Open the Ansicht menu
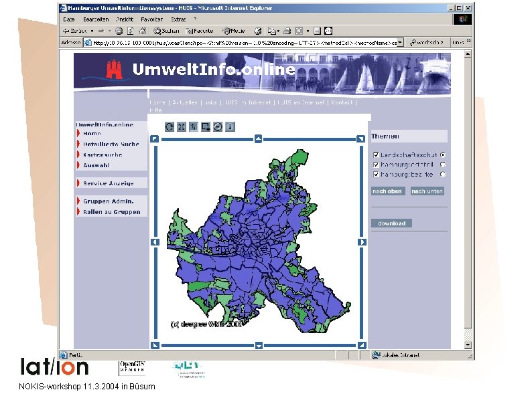532x398 pixels. 125,19
